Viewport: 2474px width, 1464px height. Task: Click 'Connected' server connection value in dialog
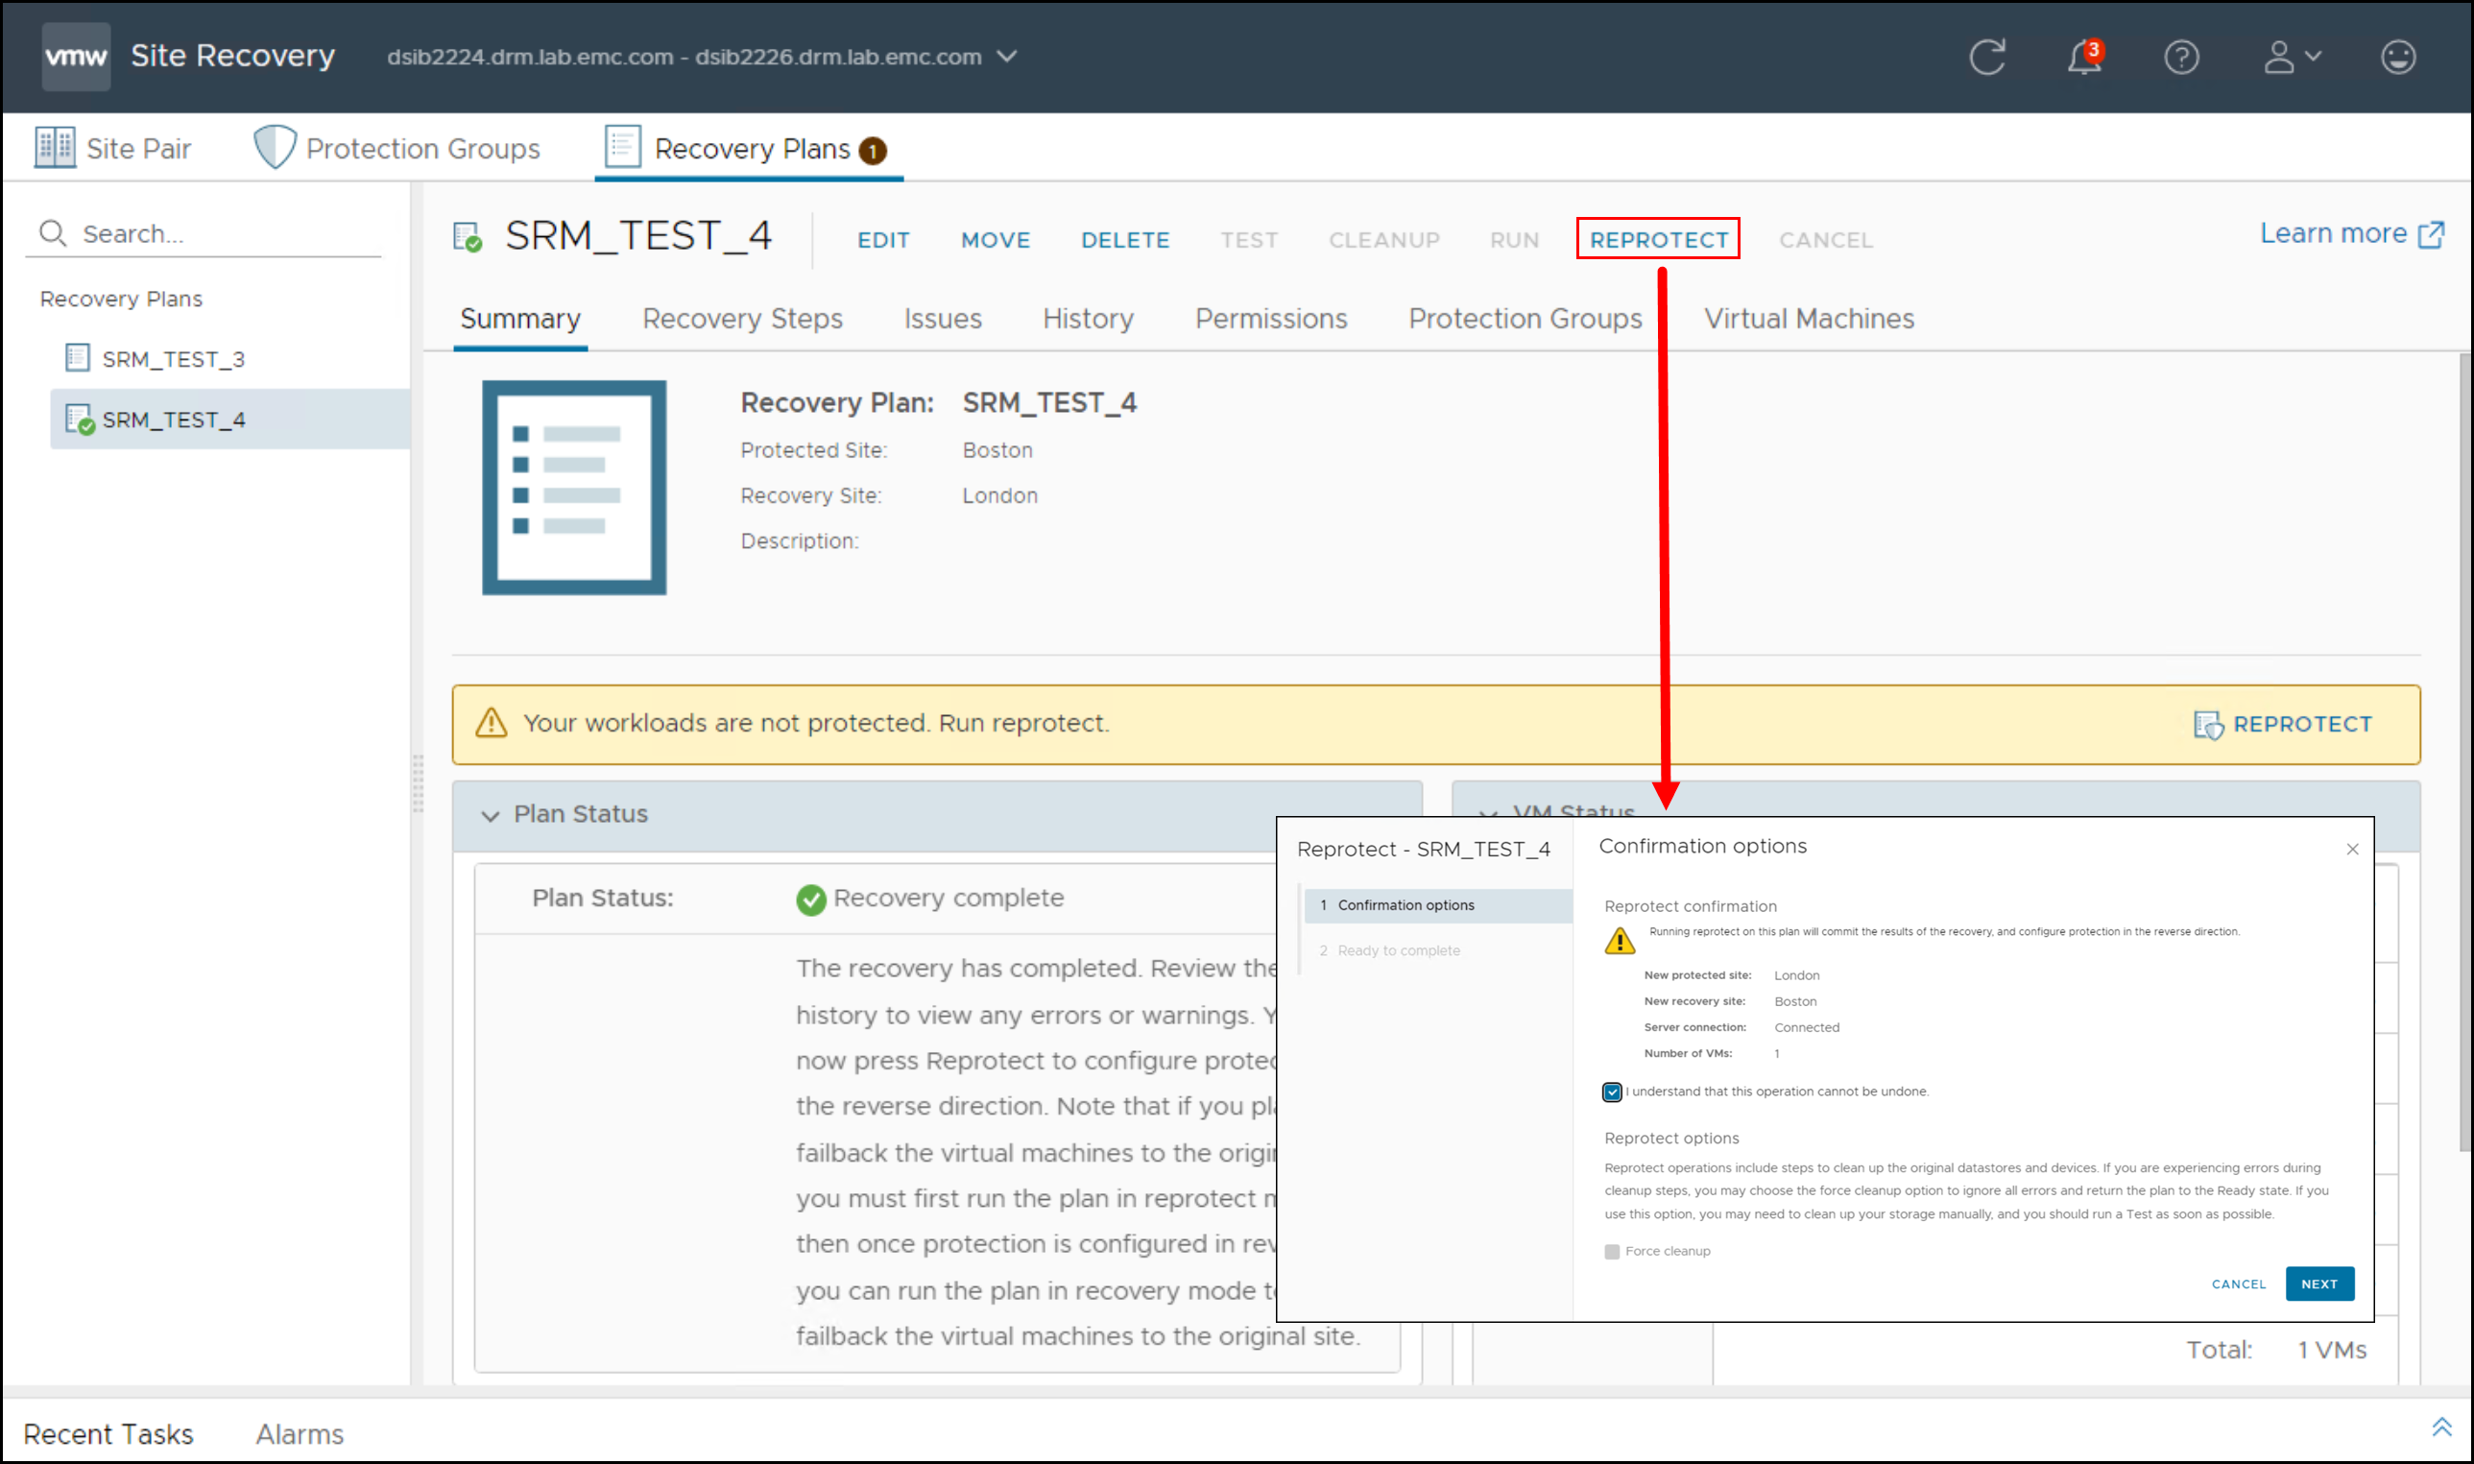coord(1806,1027)
